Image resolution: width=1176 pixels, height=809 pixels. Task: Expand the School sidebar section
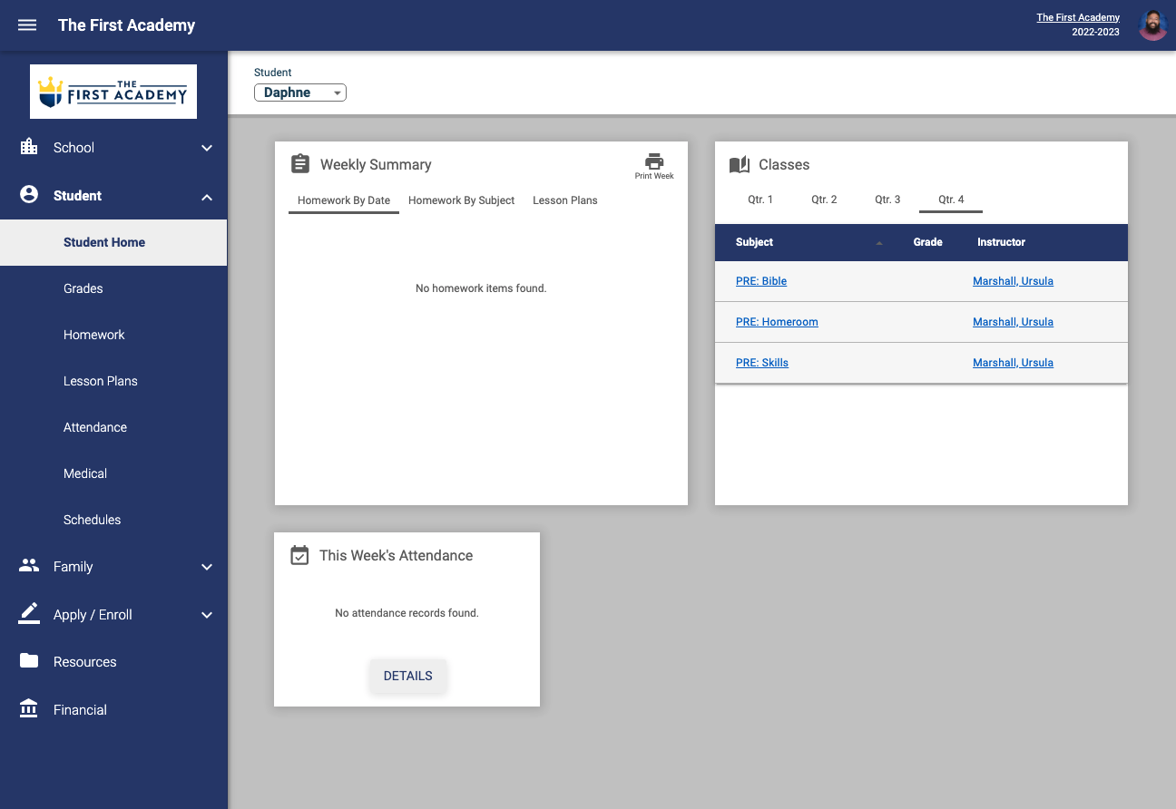[207, 148]
